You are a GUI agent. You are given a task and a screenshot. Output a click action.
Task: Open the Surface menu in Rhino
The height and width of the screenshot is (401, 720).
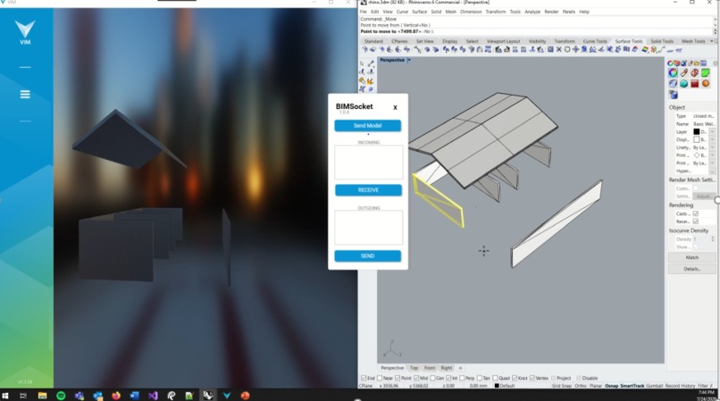419,12
